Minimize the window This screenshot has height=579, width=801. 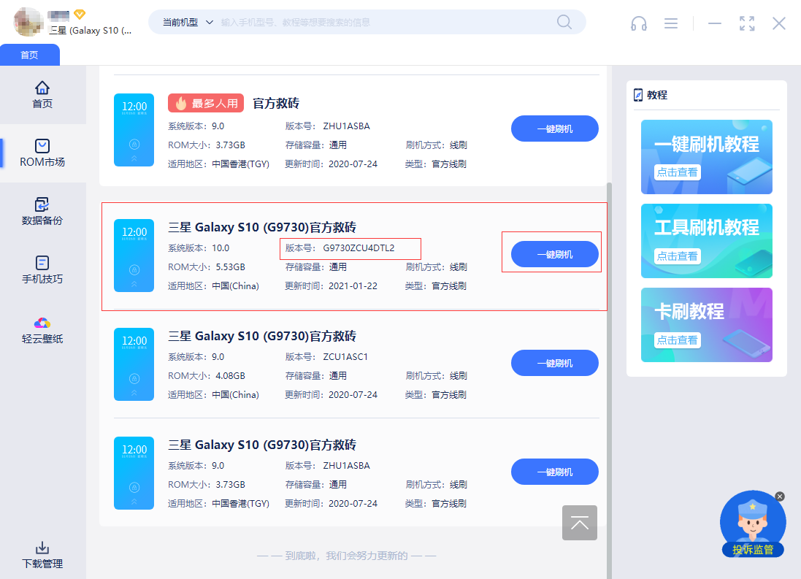pyautogui.click(x=715, y=23)
